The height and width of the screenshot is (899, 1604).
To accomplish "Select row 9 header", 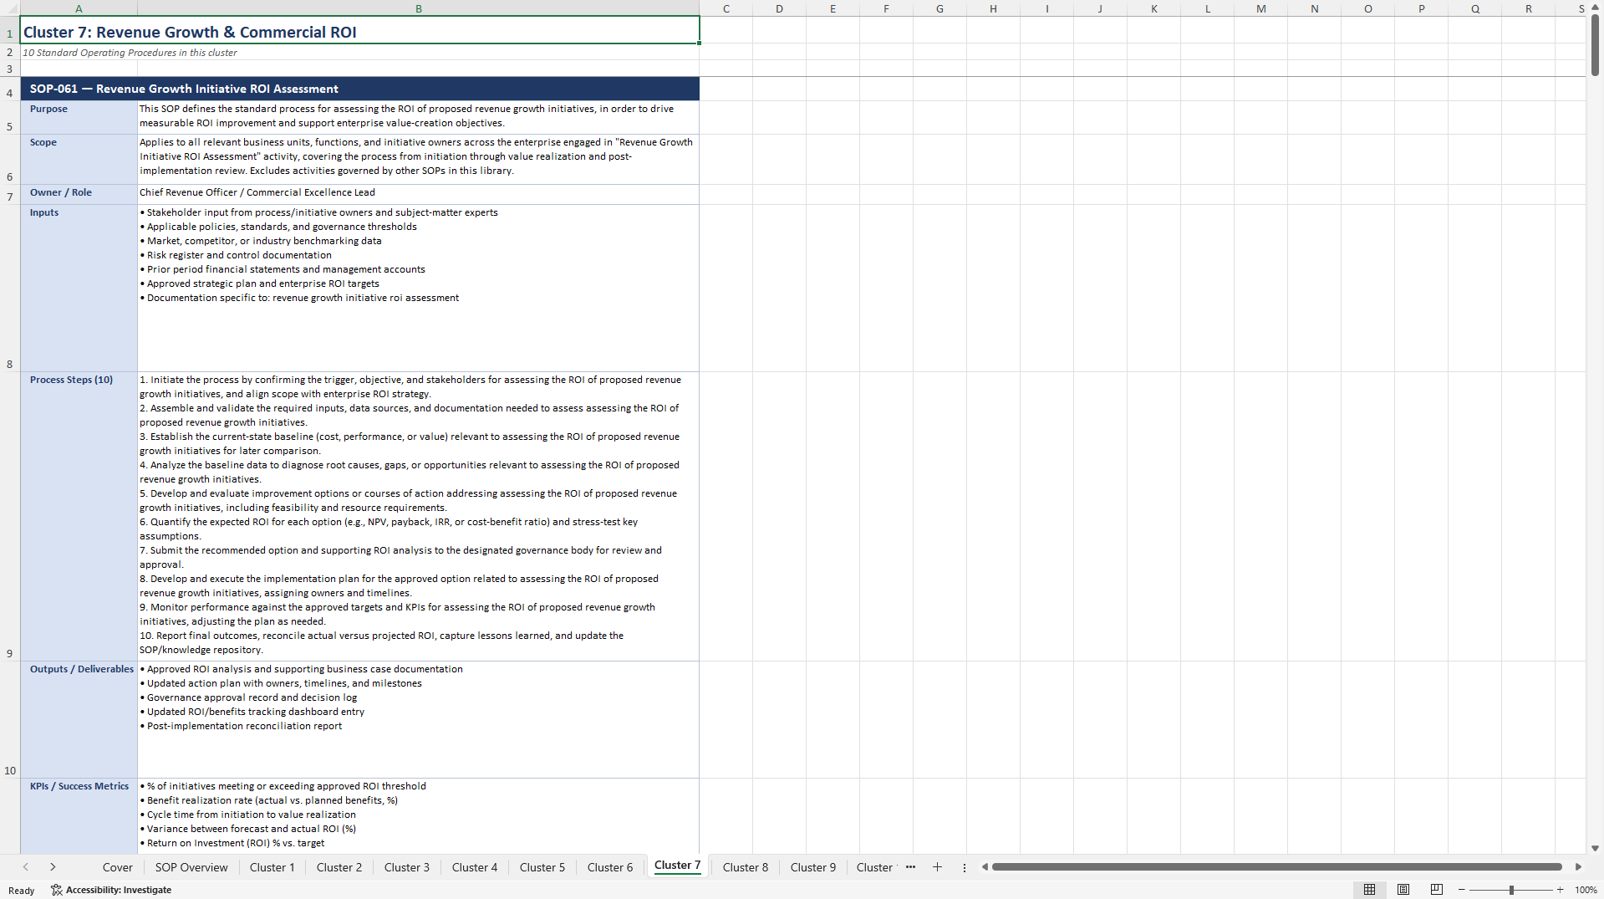I will pyautogui.click(x=10, y=516).
